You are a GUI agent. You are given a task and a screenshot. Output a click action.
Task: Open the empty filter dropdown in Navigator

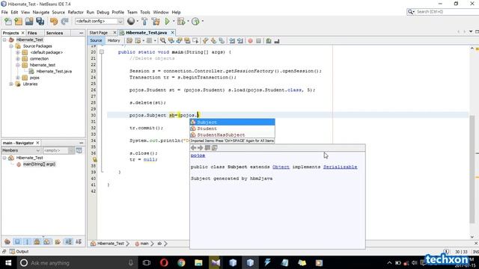coord(58,150)
